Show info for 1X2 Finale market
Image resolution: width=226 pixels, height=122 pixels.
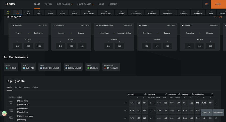pyautogui.click(x=145, y=94)
